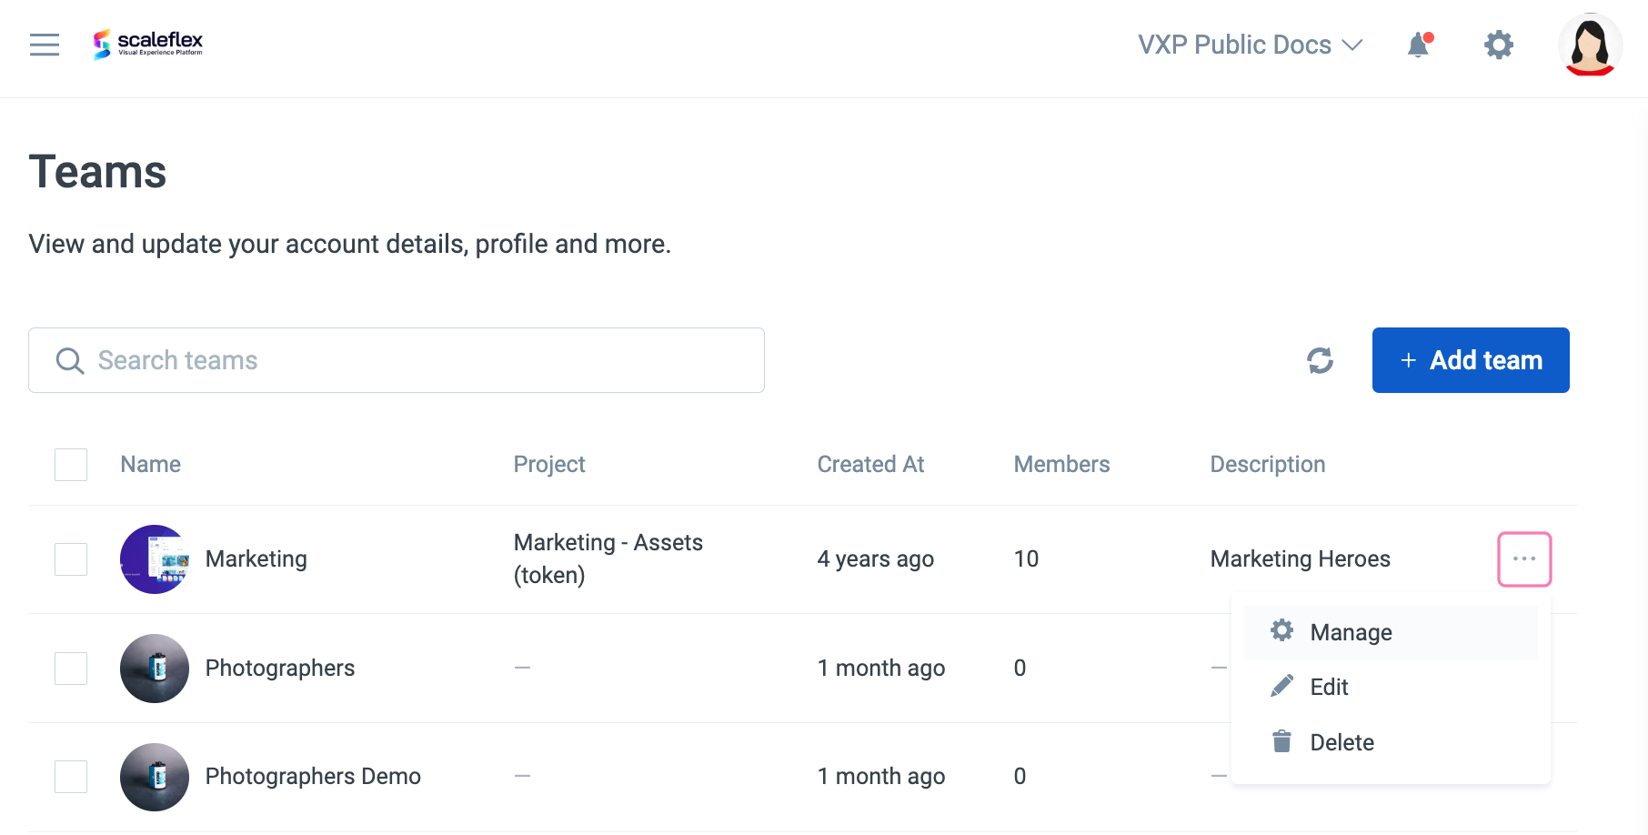Check the Marketing team checkbox
The width and height of the screenshot is (1648, 835).
coord(71,559)
